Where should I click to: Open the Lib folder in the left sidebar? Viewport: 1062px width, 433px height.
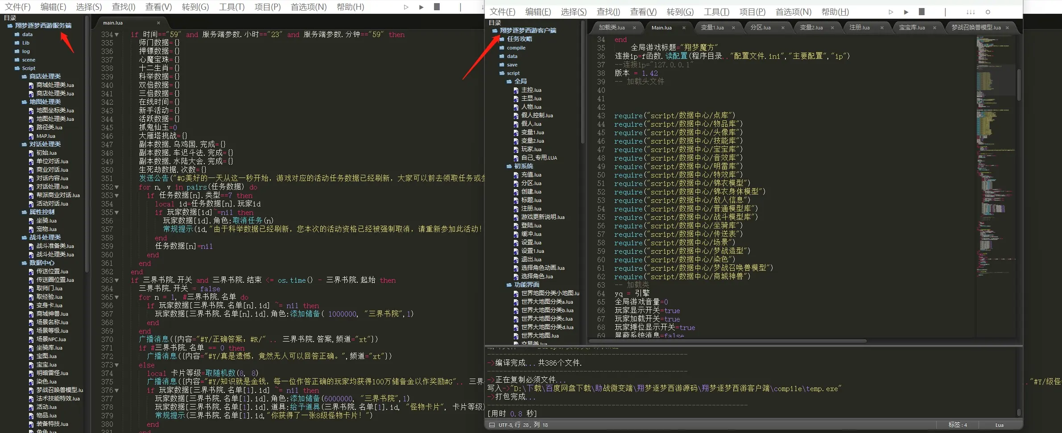[x=26, y=43]
